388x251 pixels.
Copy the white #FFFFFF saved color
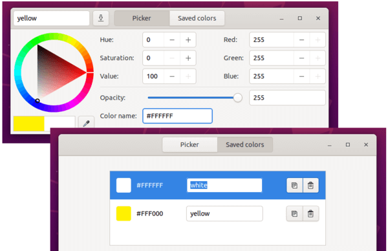(x=294, y=185)
